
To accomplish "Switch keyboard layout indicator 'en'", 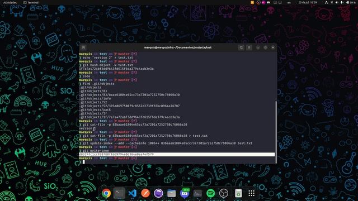I will point(289,2).
